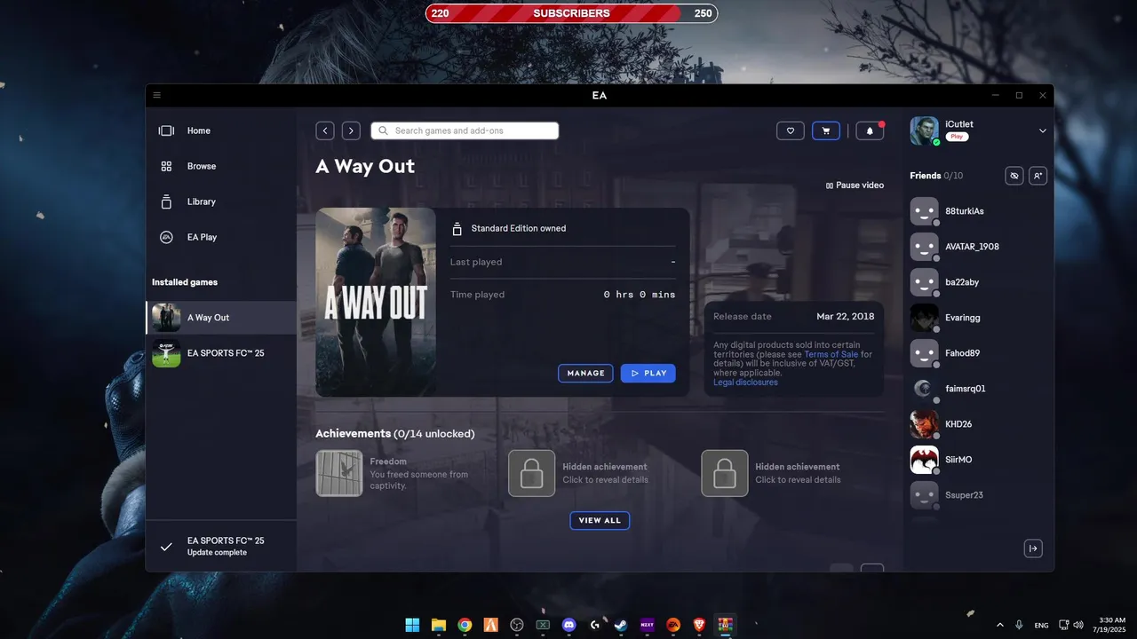
Task: Toggle friends visibility eye icon
Action: [x=1014, y=176]
